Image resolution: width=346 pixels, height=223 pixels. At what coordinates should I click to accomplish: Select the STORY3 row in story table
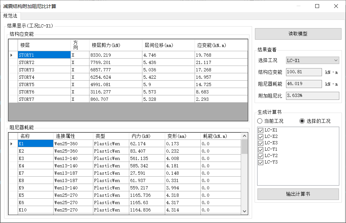tap(44, 70)
